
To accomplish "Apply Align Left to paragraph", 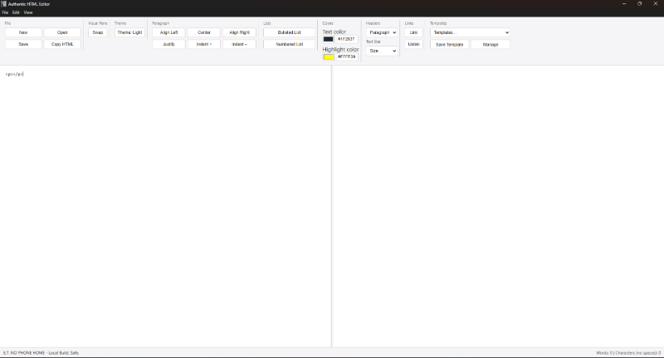I will point(168,32).
